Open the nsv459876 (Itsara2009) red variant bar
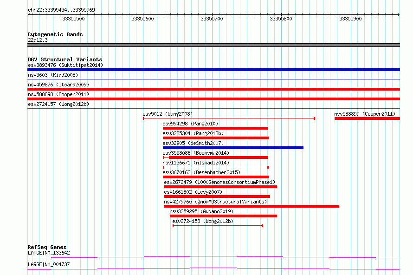The image size is (413, 275). 213,89
